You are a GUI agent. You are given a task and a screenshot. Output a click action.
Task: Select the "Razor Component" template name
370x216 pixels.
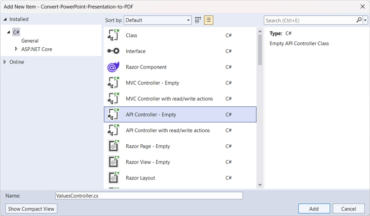tap(146, 67)
